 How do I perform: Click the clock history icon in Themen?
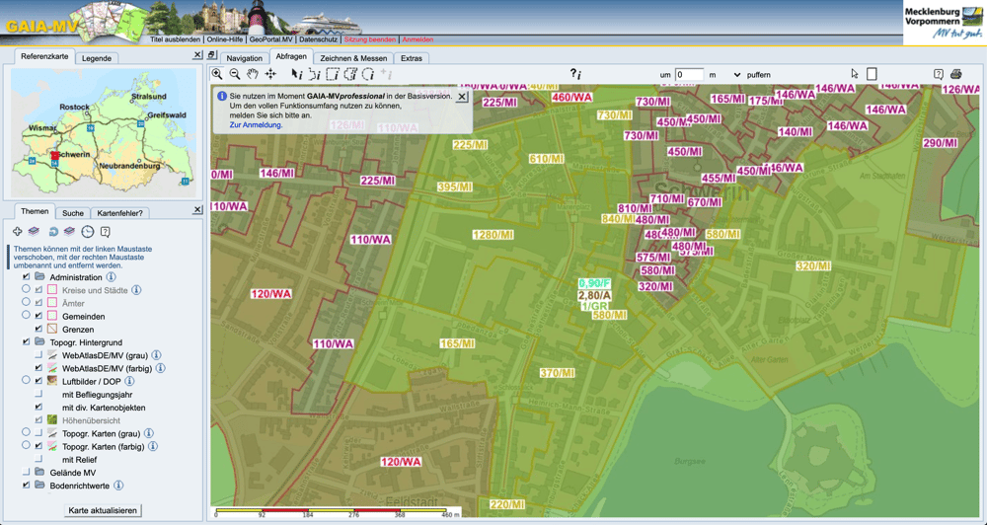point(88,232)
